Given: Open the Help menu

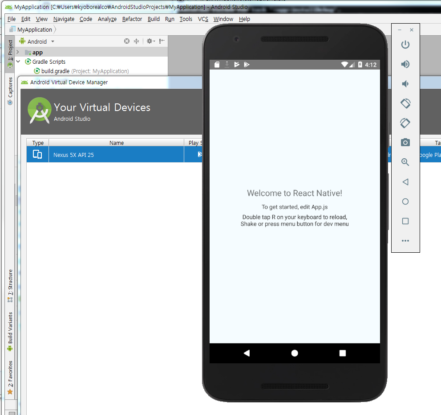Looking at the screenshot, I should coord(244,19).
